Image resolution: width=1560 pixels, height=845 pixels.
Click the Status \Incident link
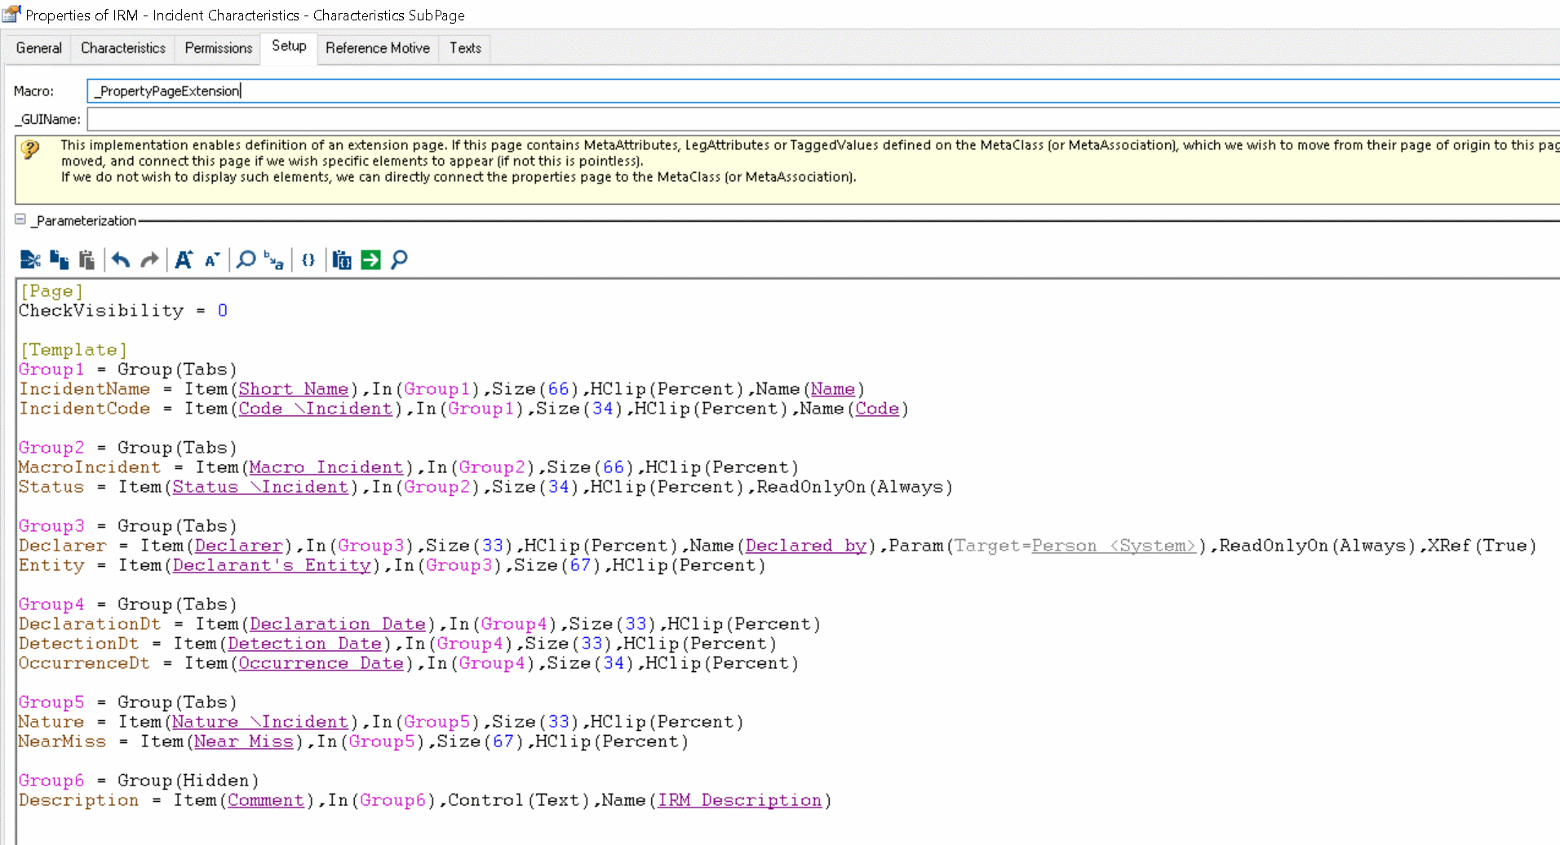tap(260, 487)
